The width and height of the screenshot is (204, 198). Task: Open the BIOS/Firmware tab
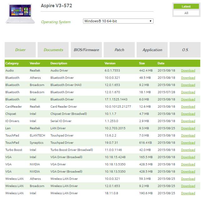point(86,50)
